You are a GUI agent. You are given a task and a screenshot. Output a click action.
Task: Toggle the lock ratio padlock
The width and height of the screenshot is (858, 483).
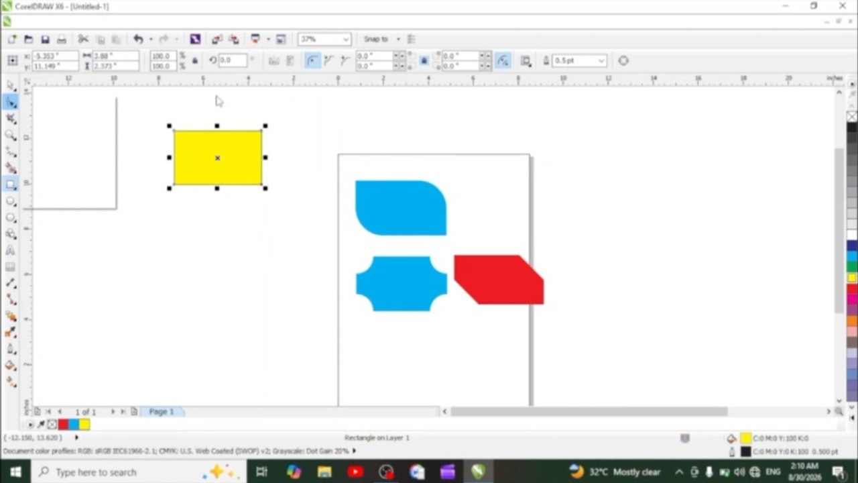195,60
